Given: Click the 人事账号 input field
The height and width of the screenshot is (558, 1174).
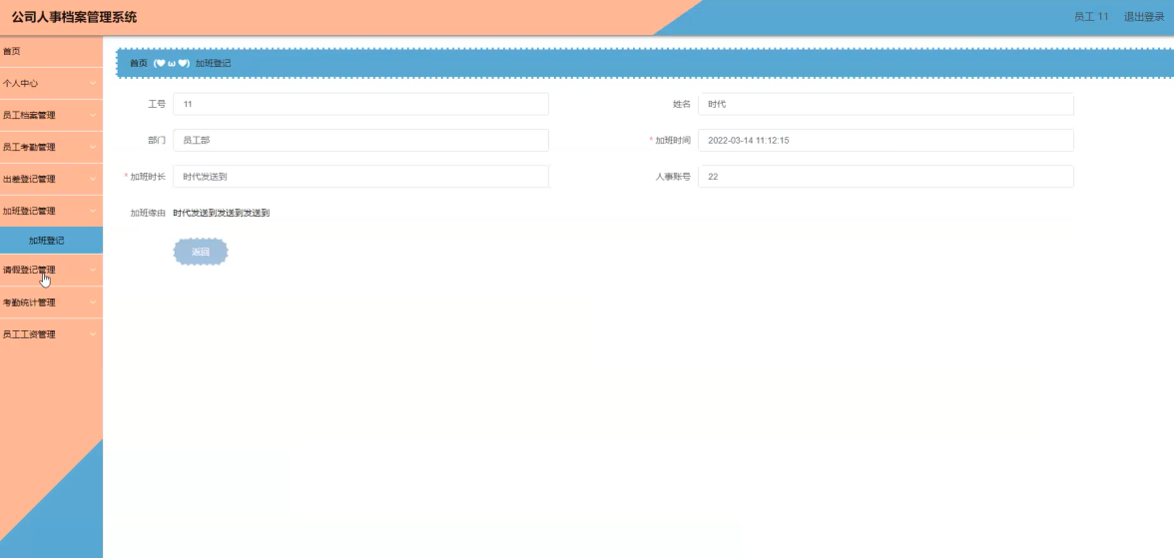Looking at the screenshot, I should [x=885, y=176].
